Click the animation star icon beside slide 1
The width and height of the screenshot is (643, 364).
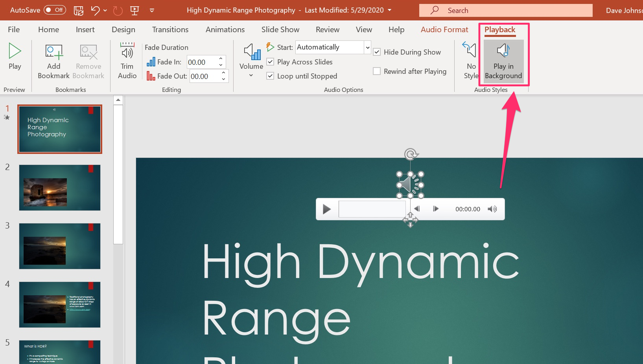7,117
